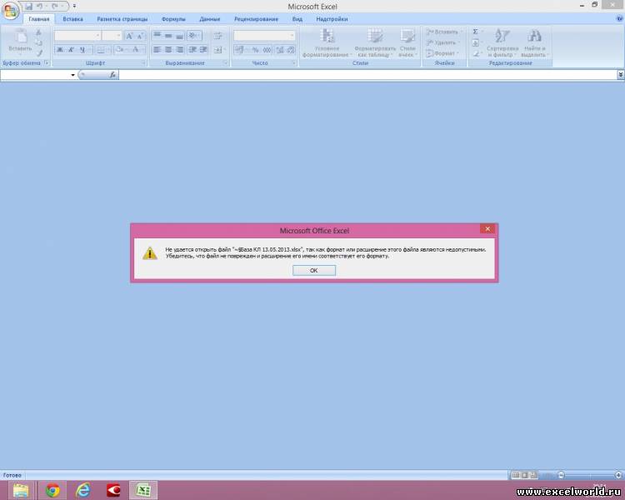The height and width of the screenshot is (500, 625).
Task: Switch to the Главная tab
Action: pos(38,19)
